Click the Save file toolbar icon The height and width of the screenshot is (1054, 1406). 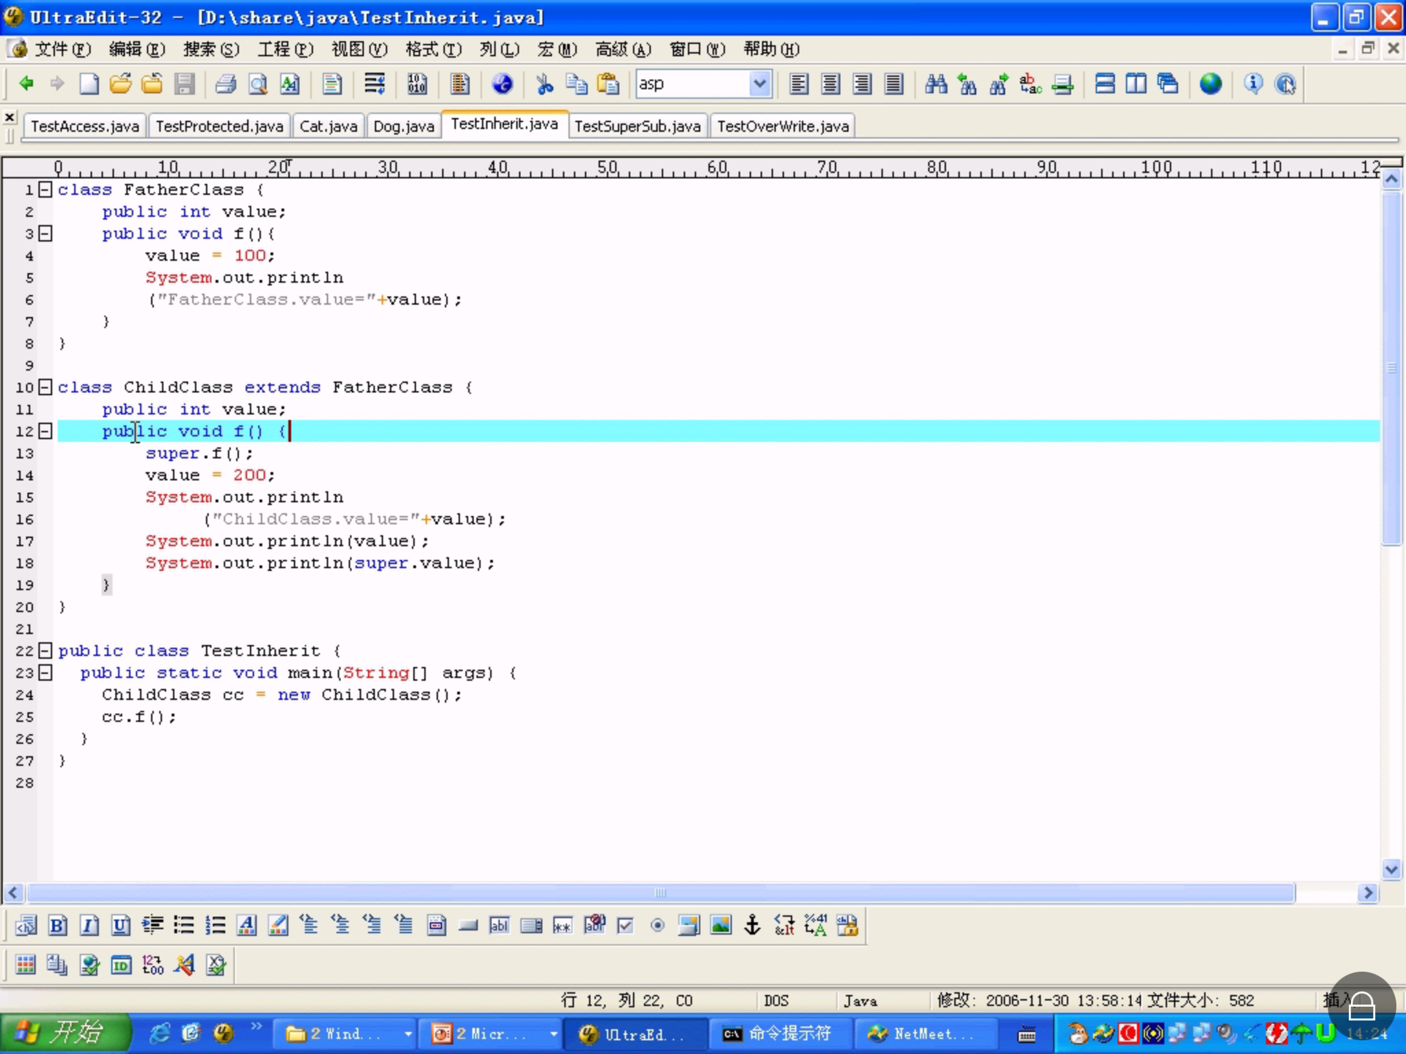click(184, 84)
